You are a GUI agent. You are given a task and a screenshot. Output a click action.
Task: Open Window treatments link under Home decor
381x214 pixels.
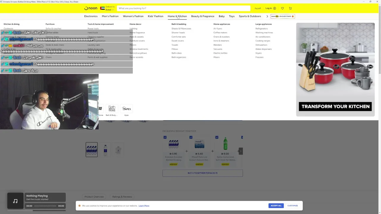[139, 49]
